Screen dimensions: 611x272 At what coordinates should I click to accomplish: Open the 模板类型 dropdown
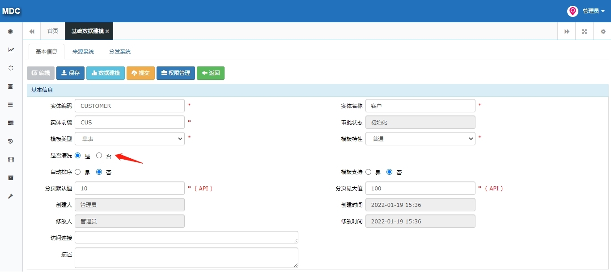pos(130,139)
